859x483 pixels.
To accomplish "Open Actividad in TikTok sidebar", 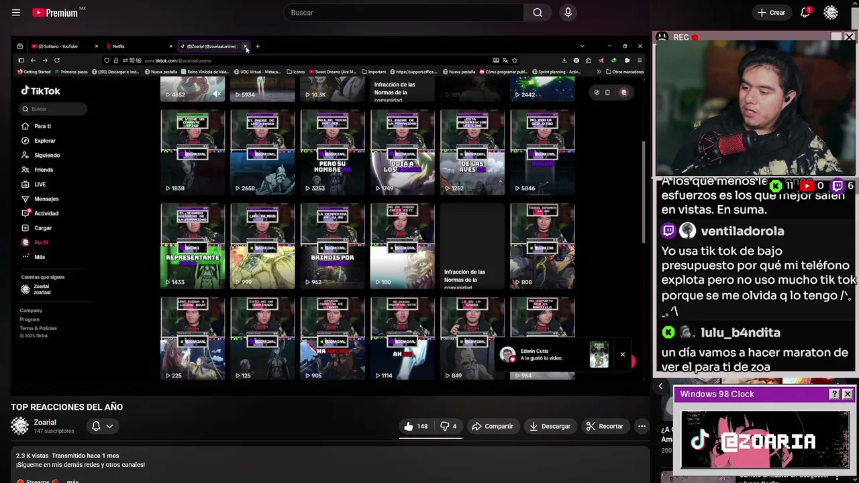I will click(x=40, y=213).
